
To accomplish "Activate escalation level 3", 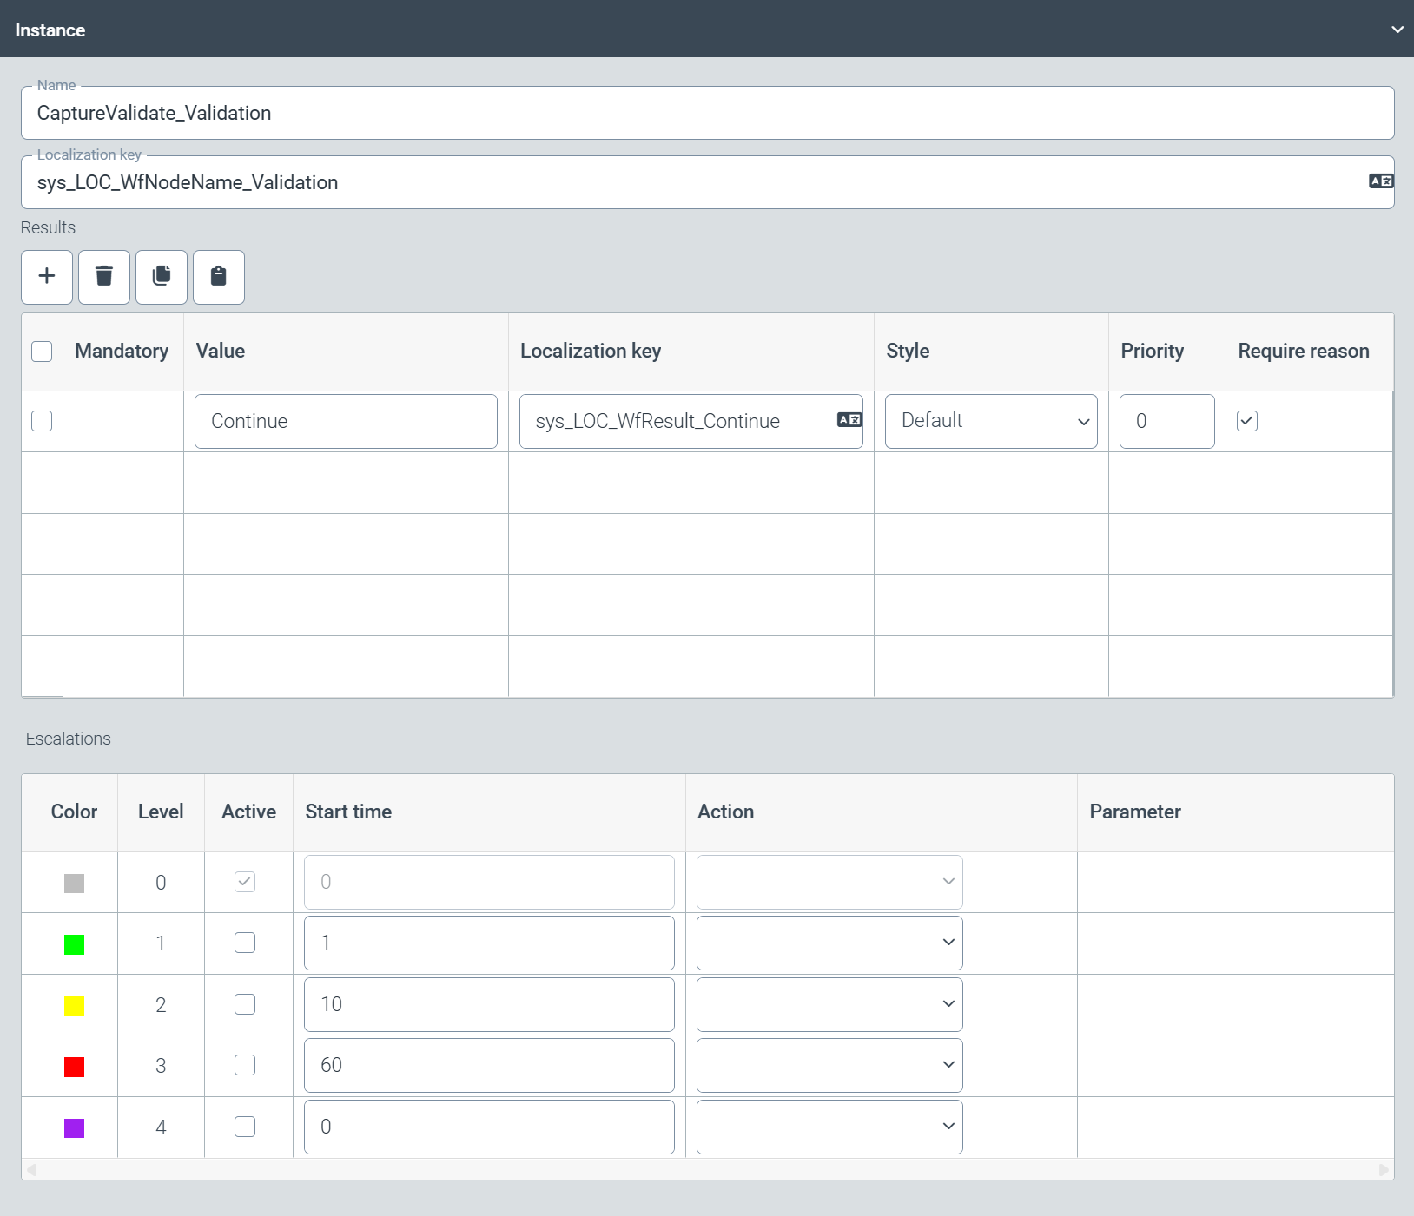I will (245, 1065).
